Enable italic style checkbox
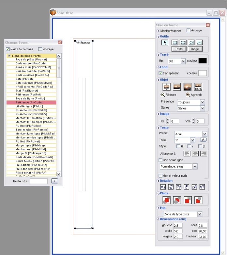The height and width of the screenshot is (255, 227). [189, 146]
